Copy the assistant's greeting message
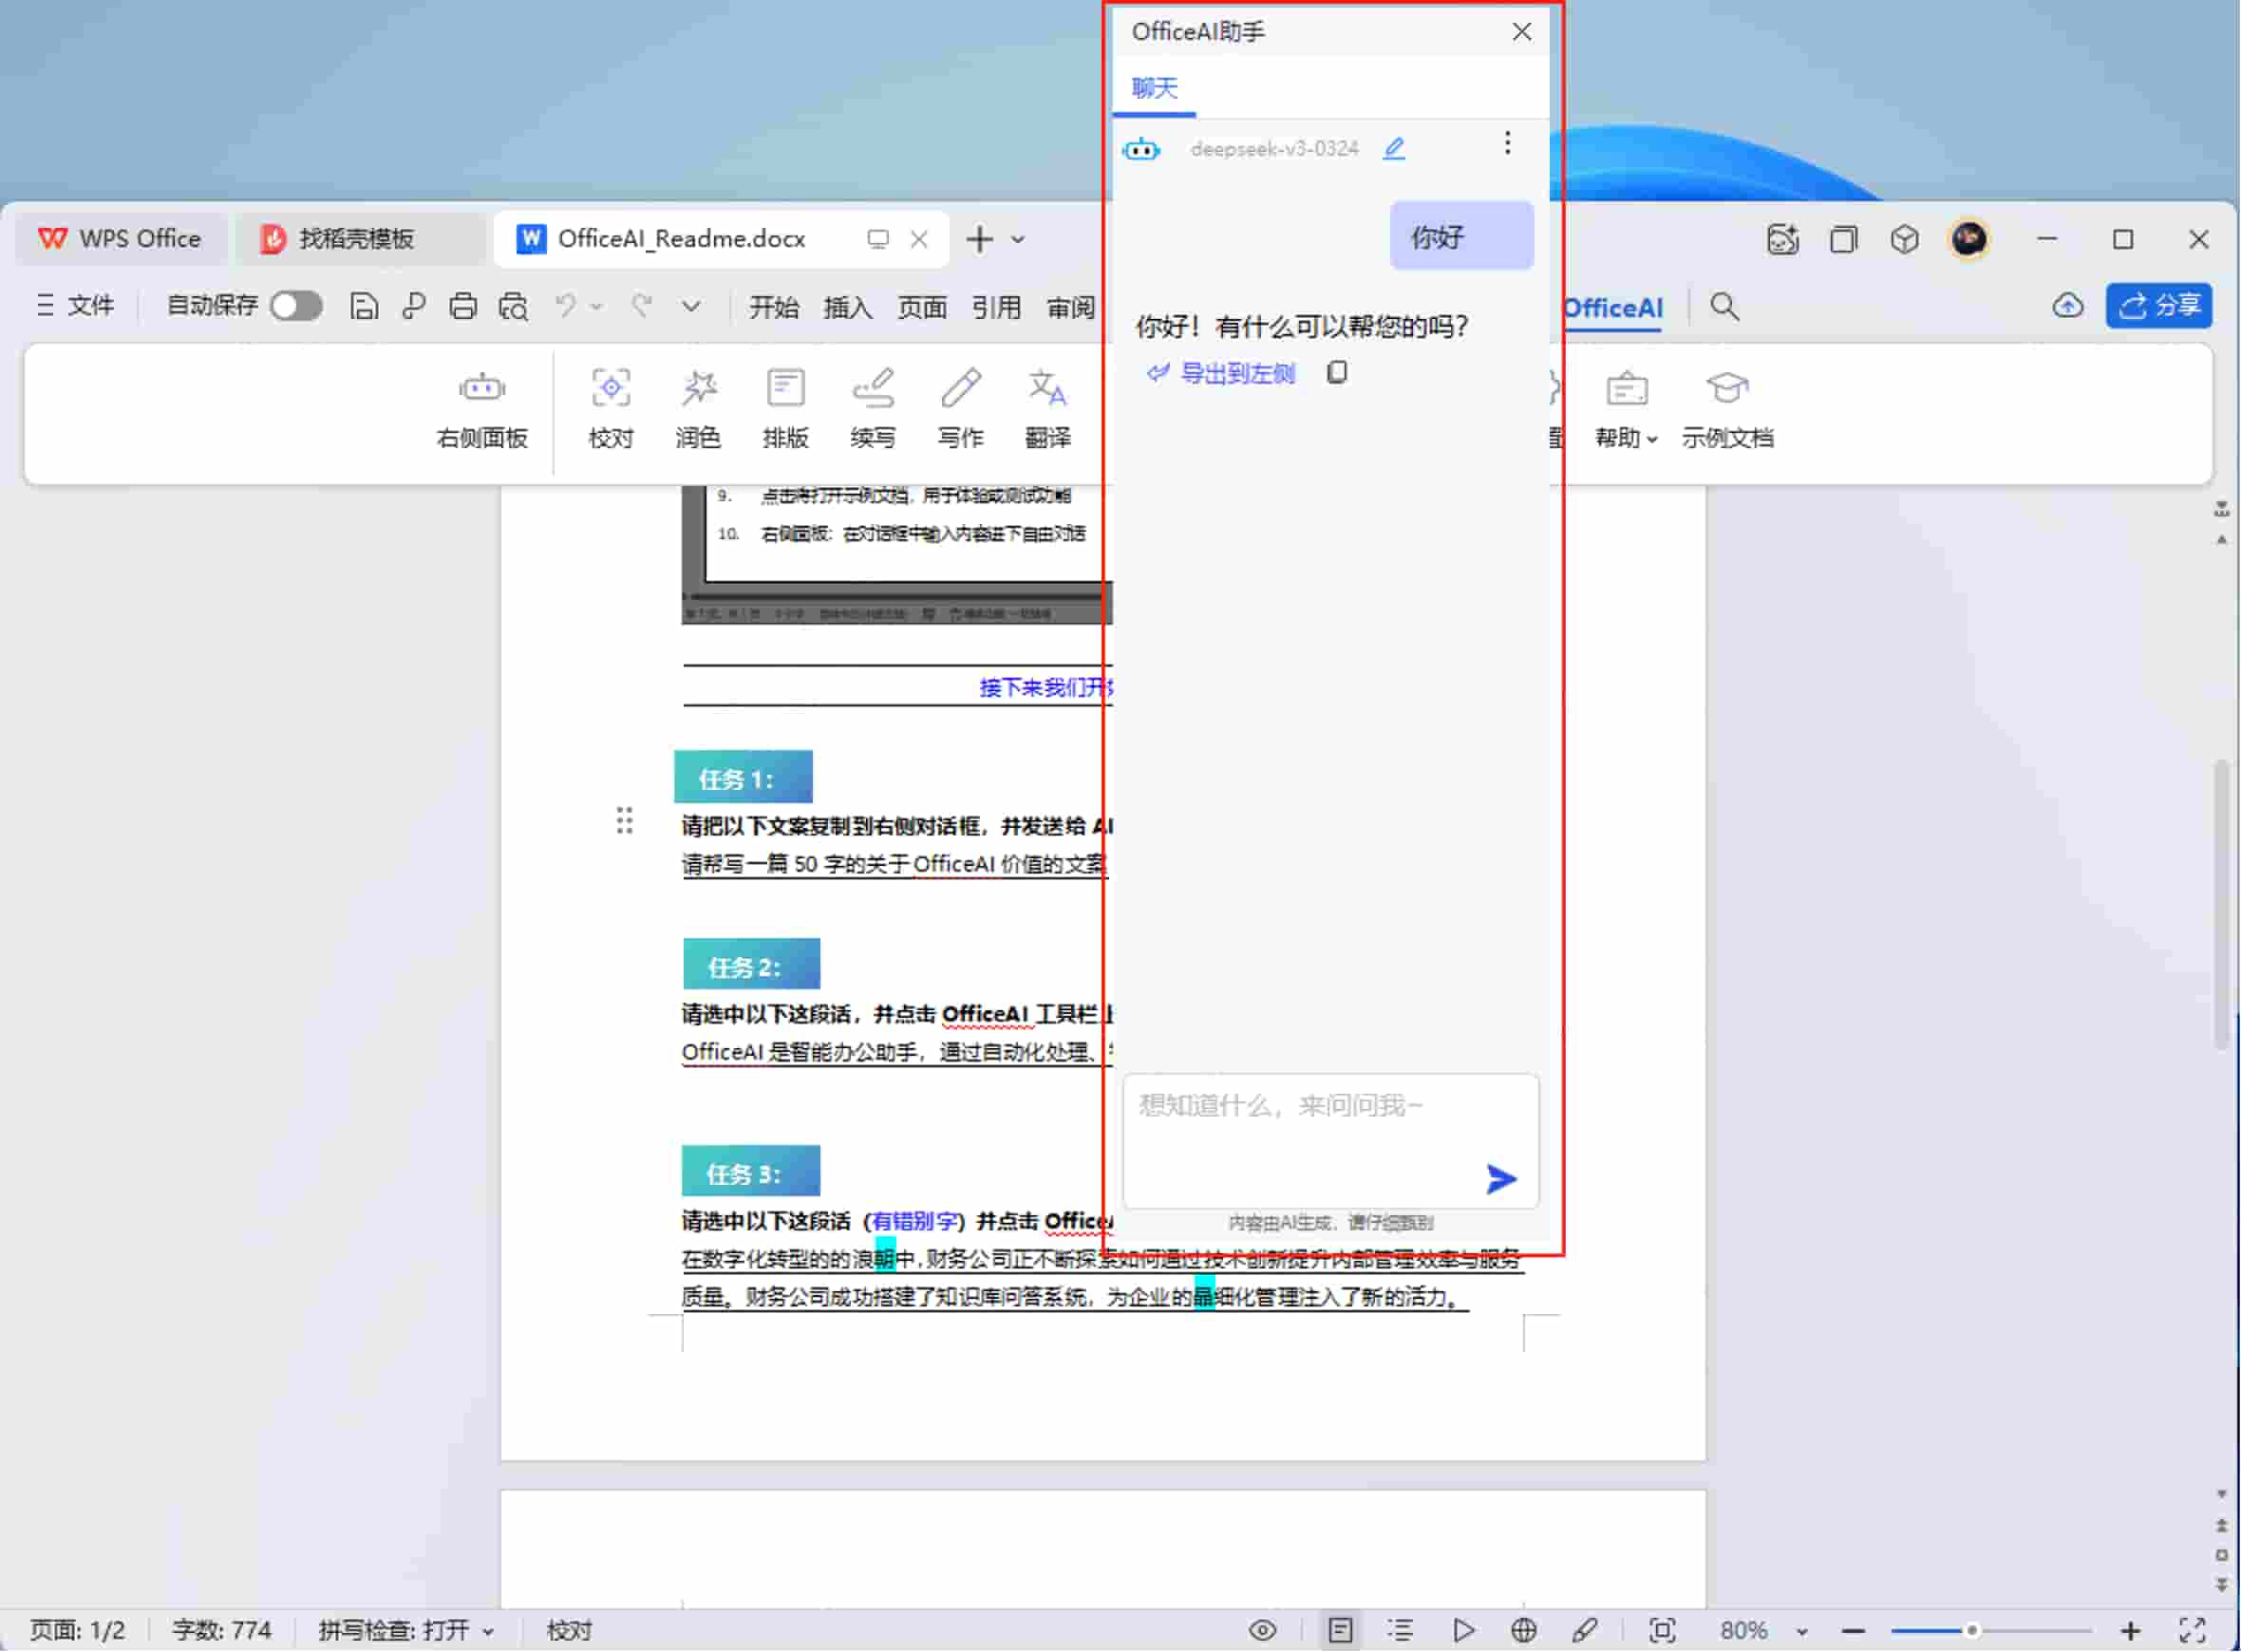This screenshot has width=2241, height=1652. click(x=1337, y=372)
